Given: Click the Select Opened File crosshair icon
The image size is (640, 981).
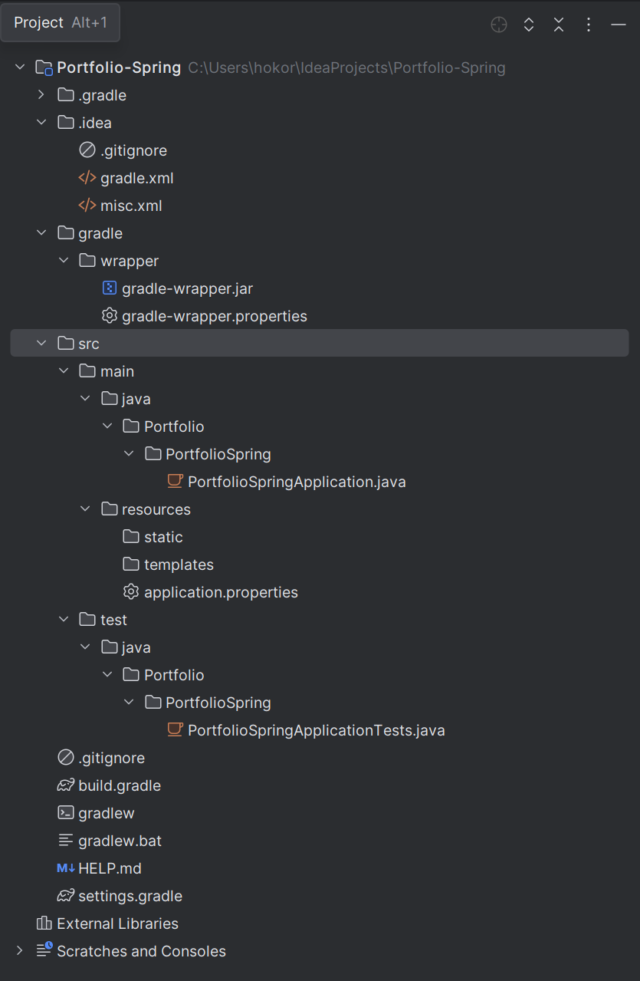Looking at the screenshot, I should point(499,25).
